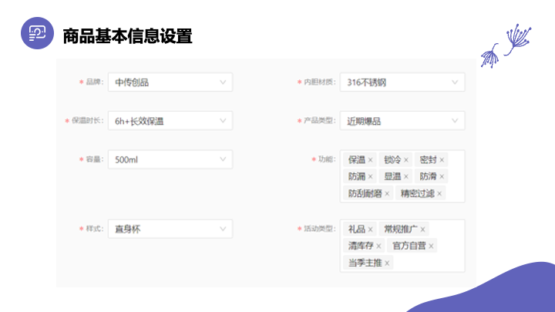Viewport: 555px width, 312px height.
Task: Open the 保温时长 dropdown showing 6h+长效保温
Action: [170, 121]
